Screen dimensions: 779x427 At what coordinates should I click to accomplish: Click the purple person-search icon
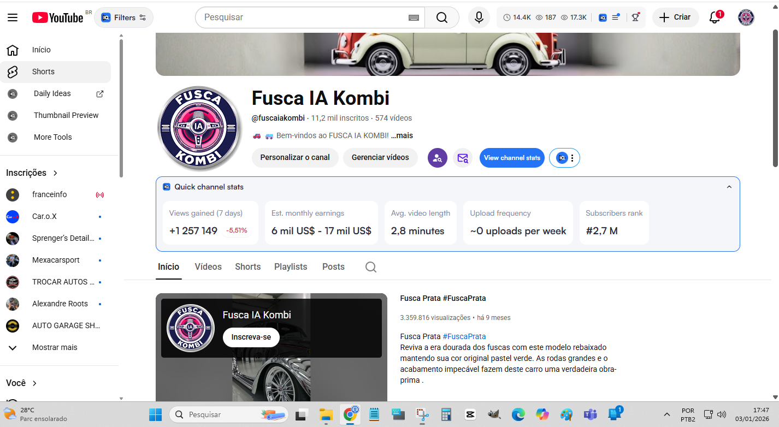pyautogui.click(x=437, y=158)
